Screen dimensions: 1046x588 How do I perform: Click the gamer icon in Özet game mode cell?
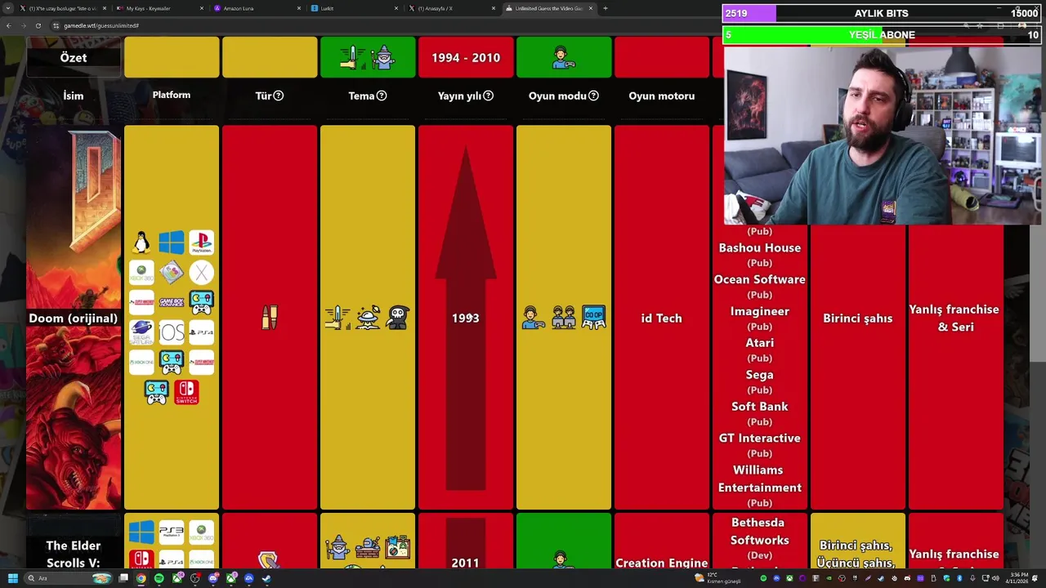pyautogui.click(x=564, y=57)
